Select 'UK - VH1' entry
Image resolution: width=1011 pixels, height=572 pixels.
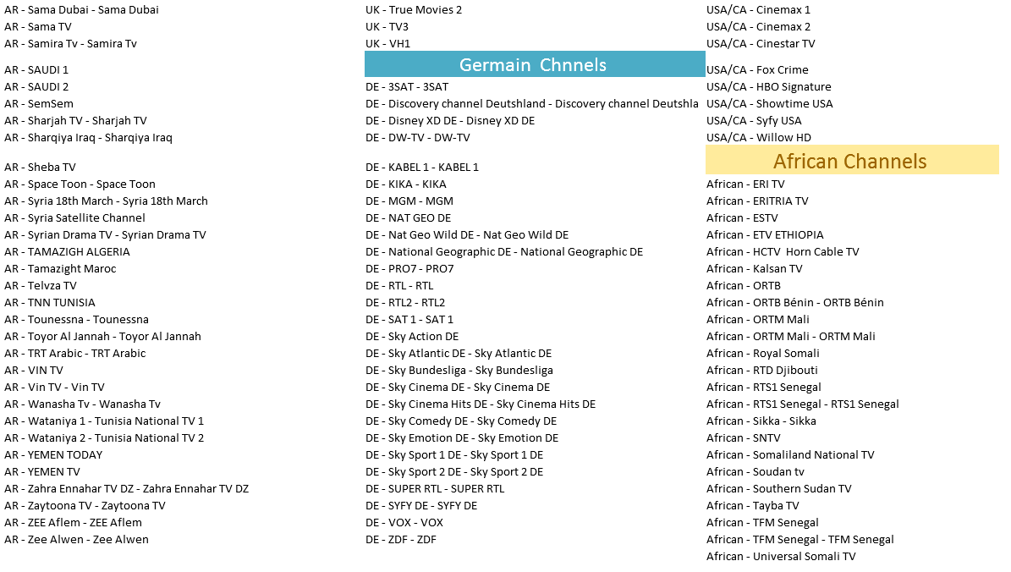[388, 43]
